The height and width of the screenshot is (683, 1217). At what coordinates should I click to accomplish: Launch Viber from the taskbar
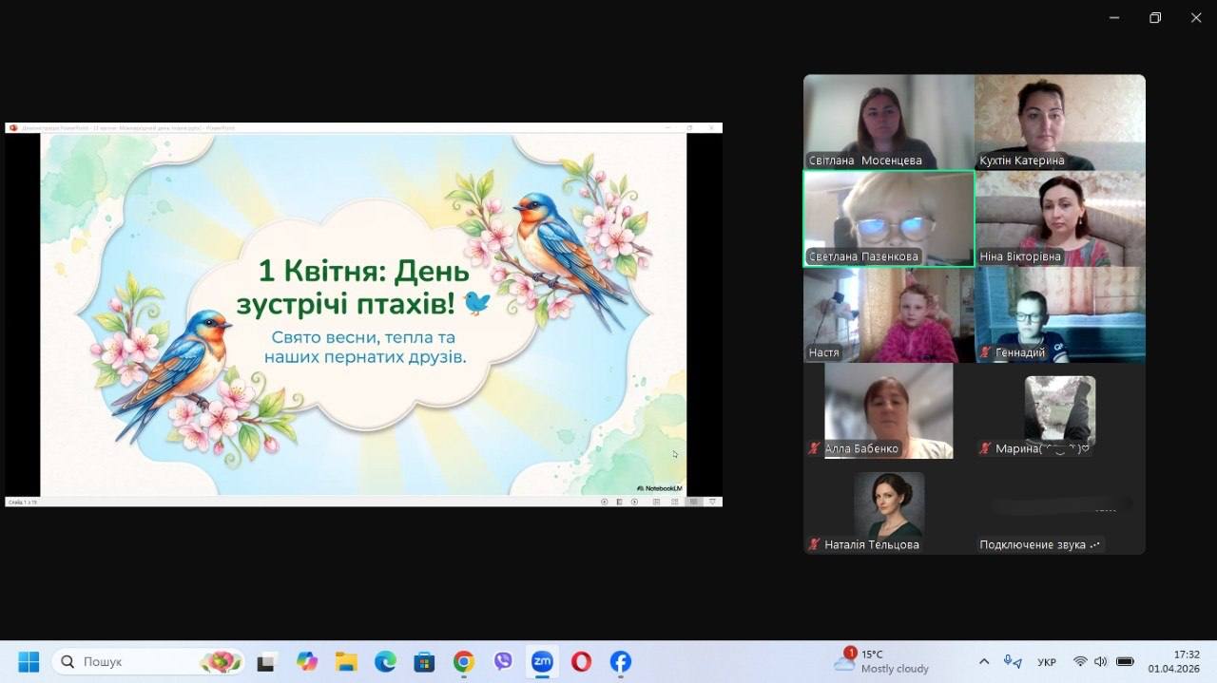tap(503, 661)
